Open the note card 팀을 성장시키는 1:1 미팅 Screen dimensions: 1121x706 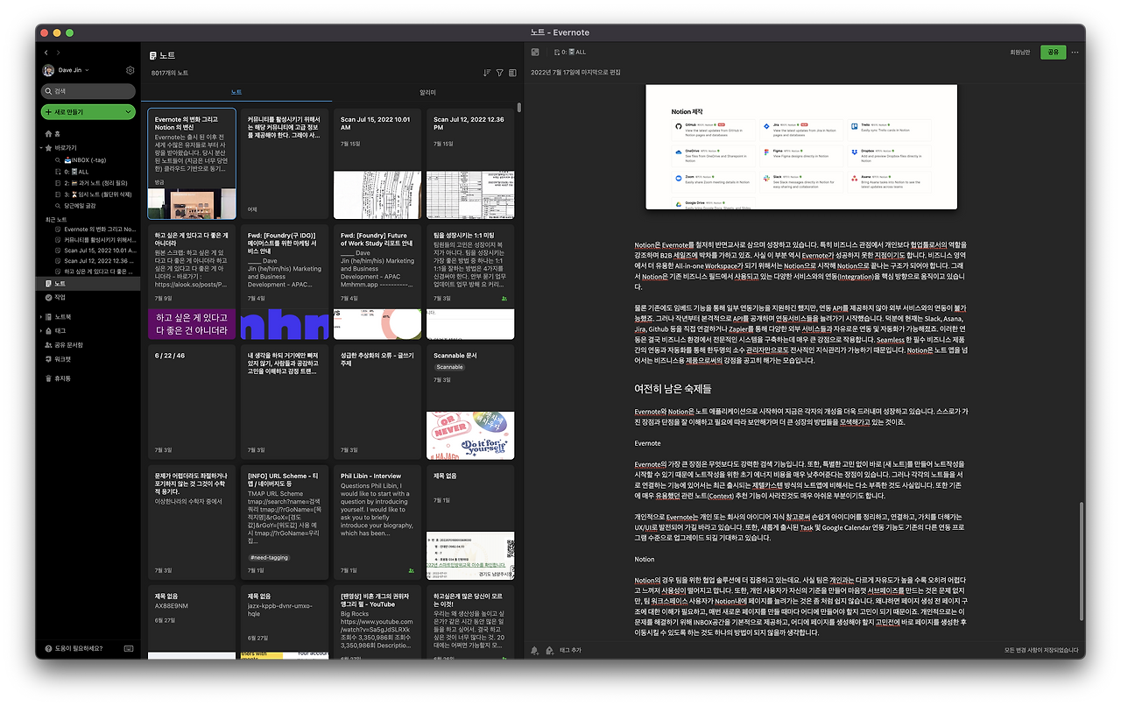point(469,284)
